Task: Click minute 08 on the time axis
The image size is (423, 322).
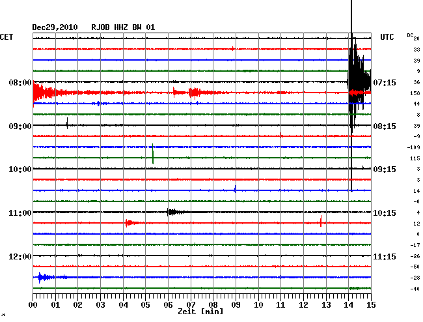Action: [x=213, y=305]
